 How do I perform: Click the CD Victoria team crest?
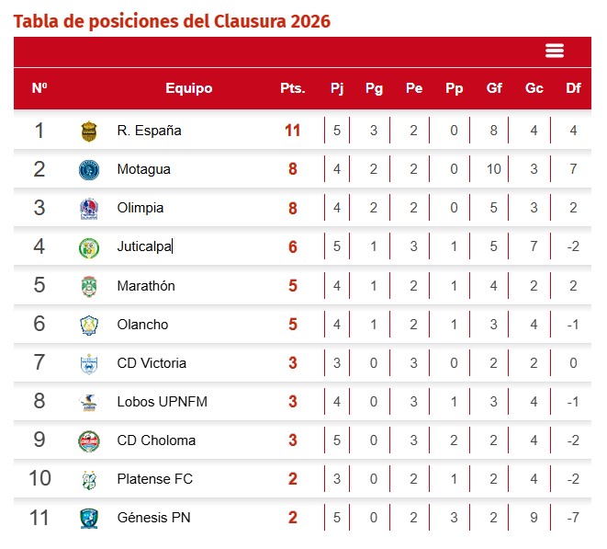pos(88,363)
